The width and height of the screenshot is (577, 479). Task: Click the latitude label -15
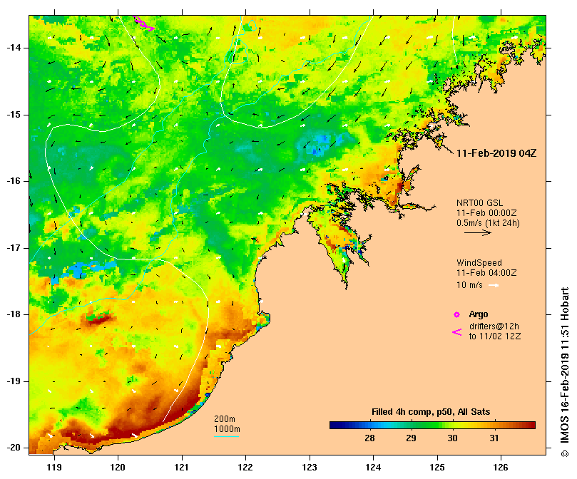pos(14,115)
